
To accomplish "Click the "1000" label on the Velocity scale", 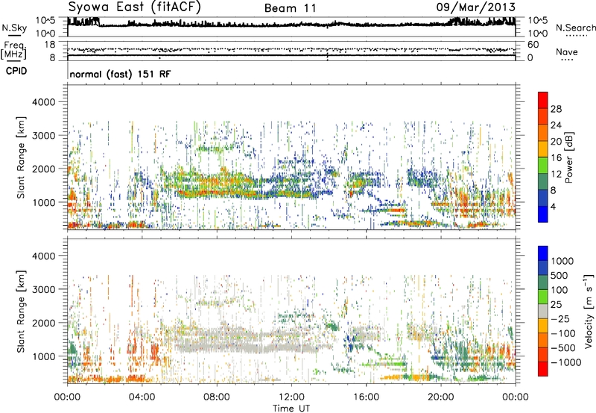I will tap(562, 261).
